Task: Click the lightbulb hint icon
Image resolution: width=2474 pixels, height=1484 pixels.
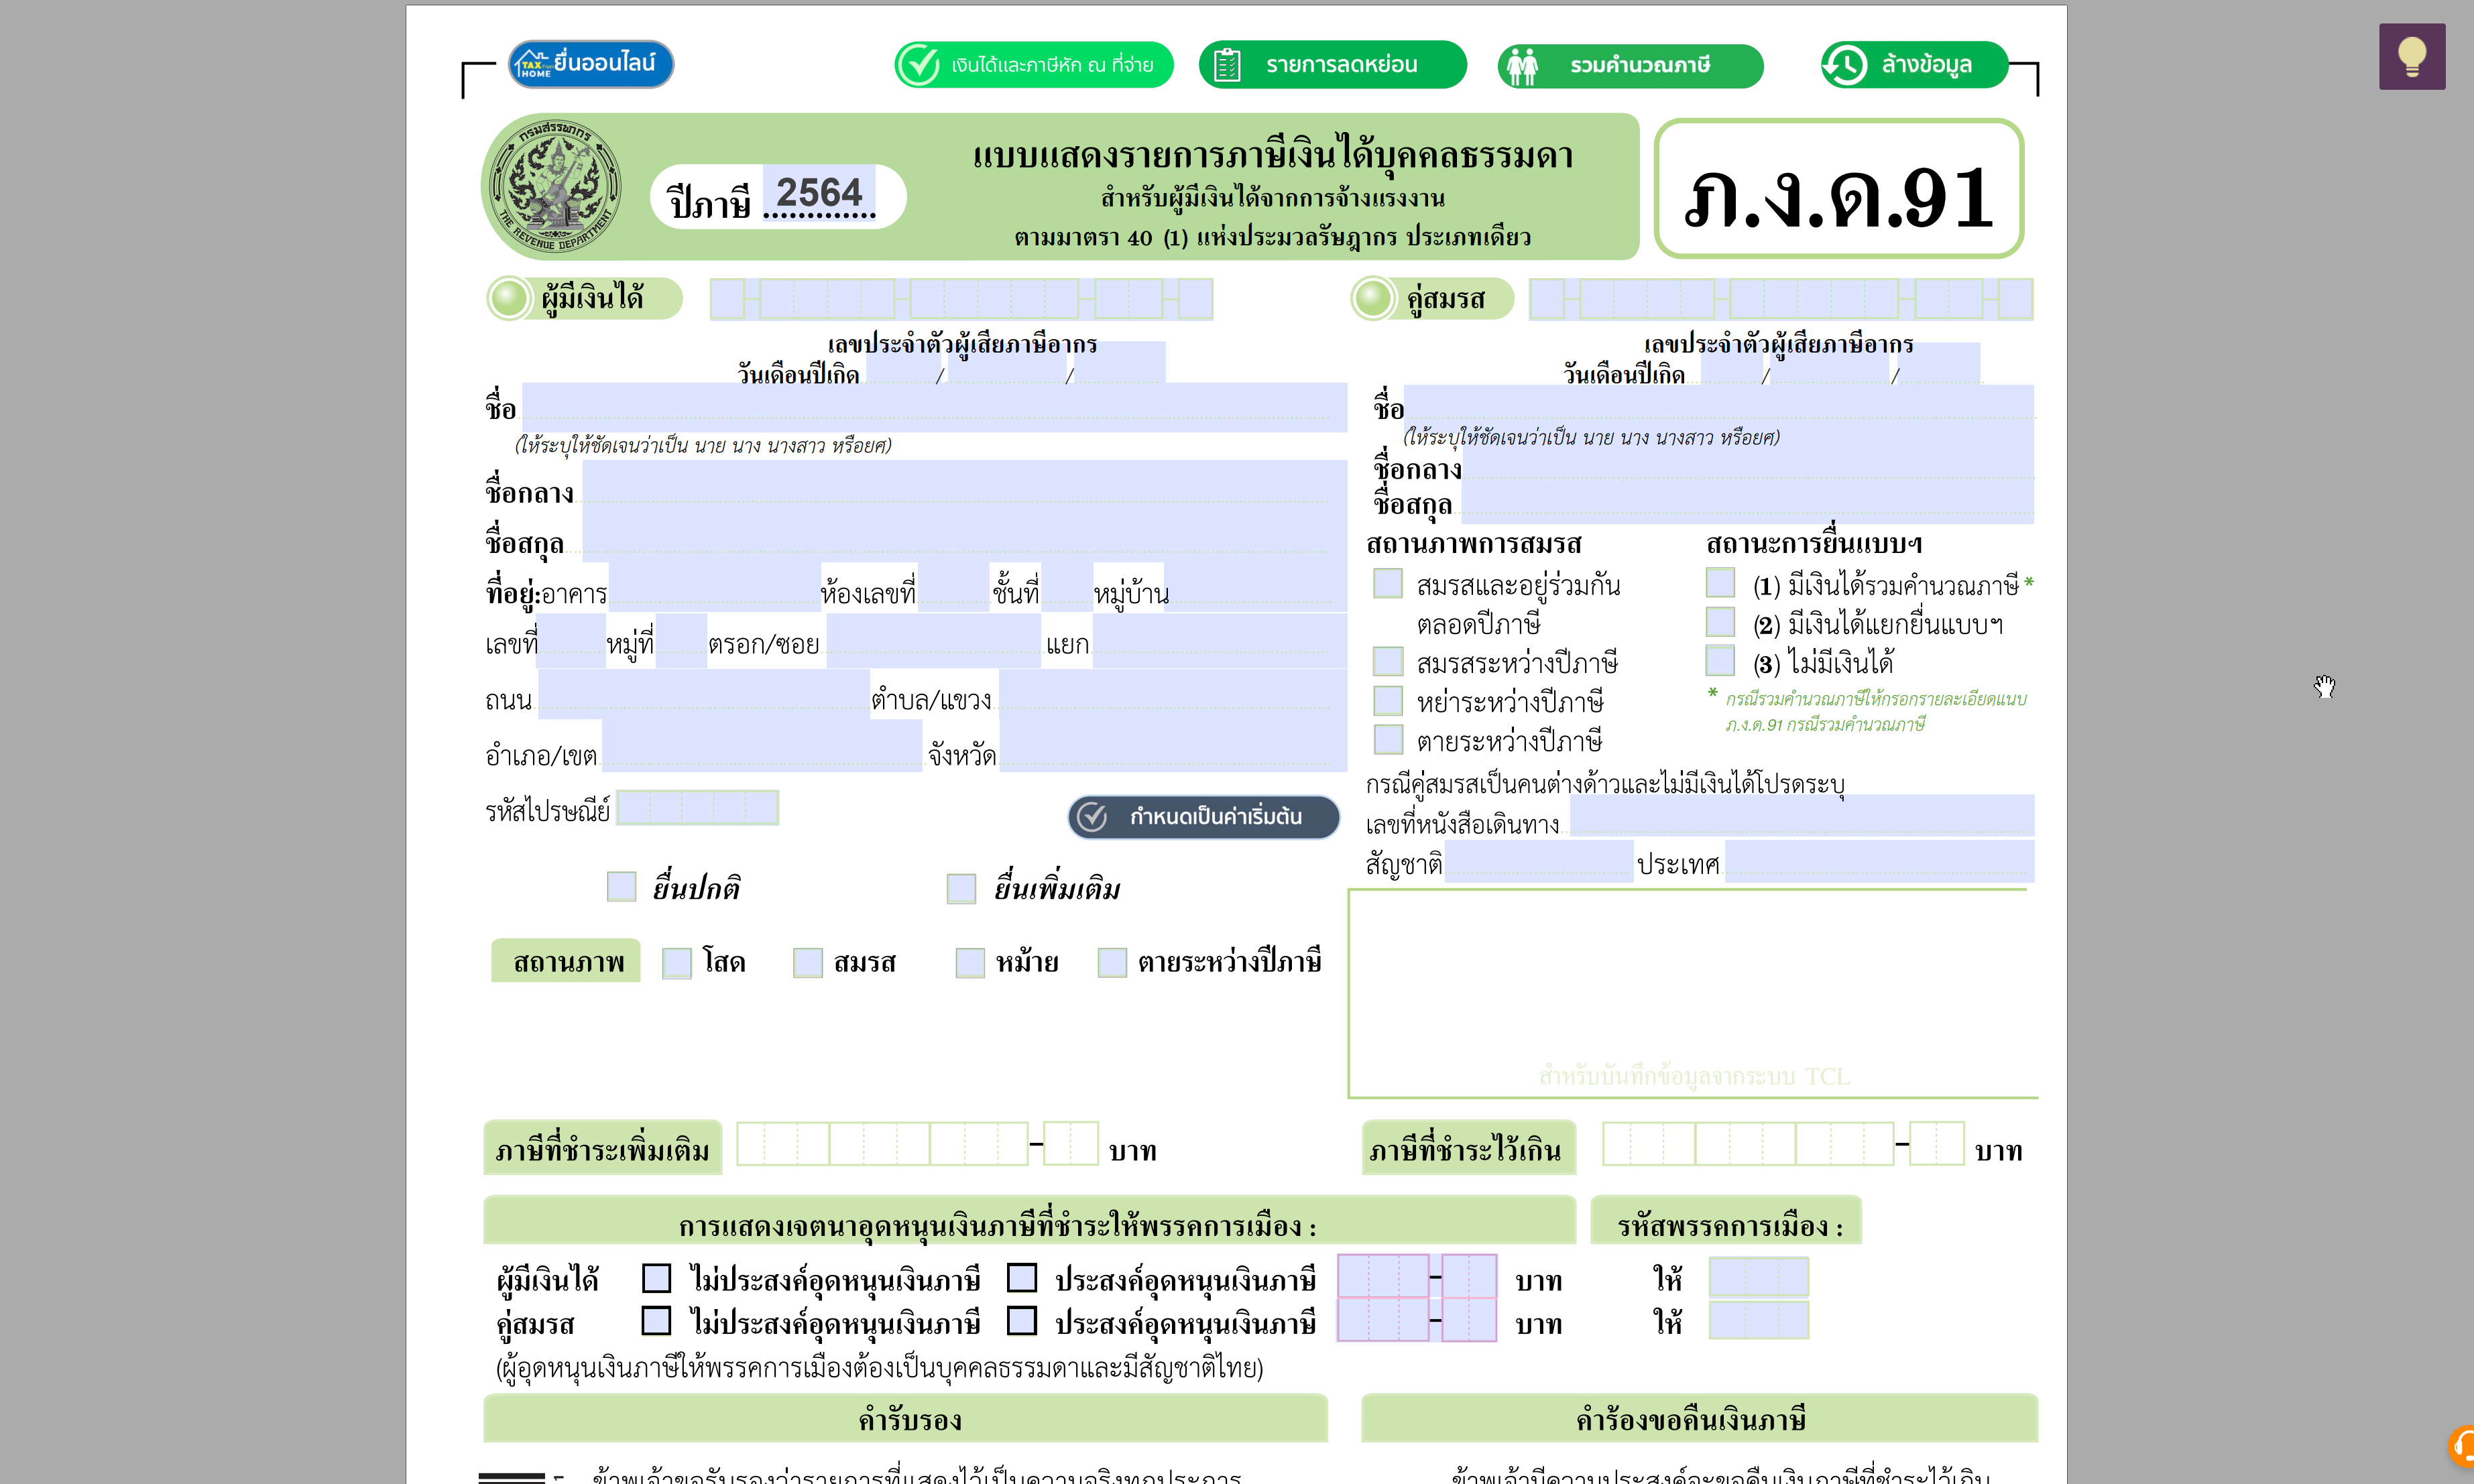Action: point(2411,56)
